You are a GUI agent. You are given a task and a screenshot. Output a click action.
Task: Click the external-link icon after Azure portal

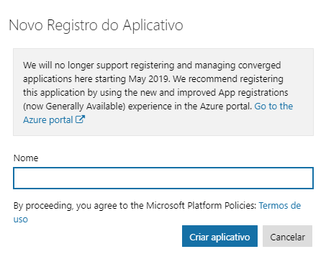(80, 119)
